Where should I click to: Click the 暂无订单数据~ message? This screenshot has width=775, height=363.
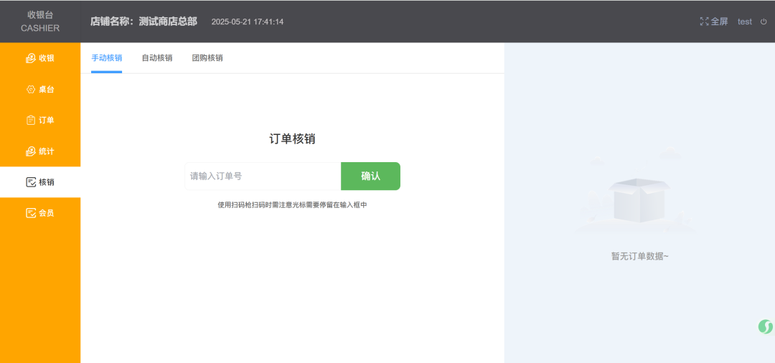tap(639, 256)
